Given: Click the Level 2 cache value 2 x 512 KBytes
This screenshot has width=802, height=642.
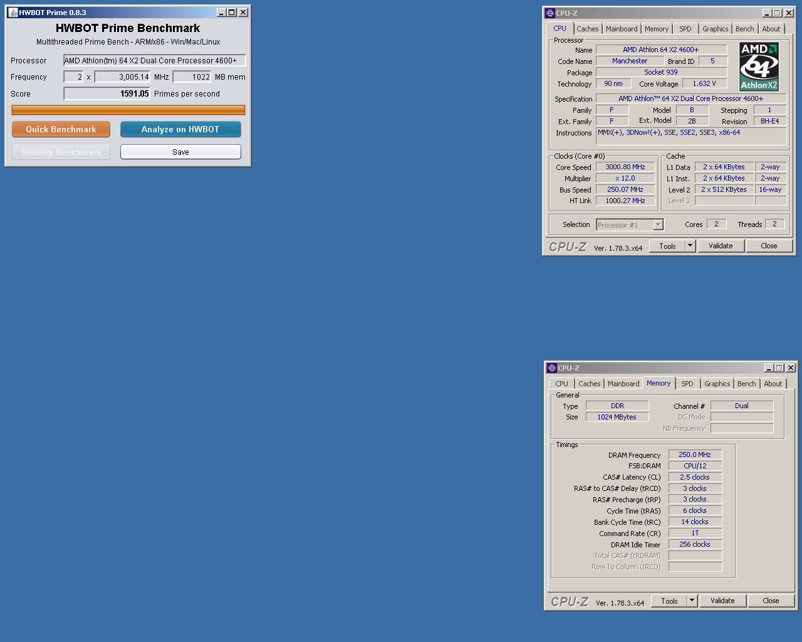Looking at the screenshot, I should (x=724, y=189).
